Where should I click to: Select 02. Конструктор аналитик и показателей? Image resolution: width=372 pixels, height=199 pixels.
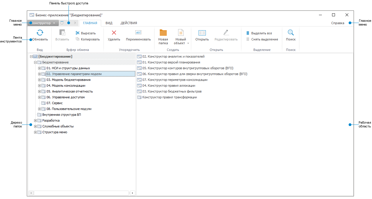173,56
